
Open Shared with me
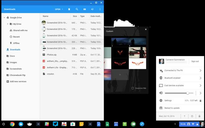pyautogui.click(x=20, y=30)
